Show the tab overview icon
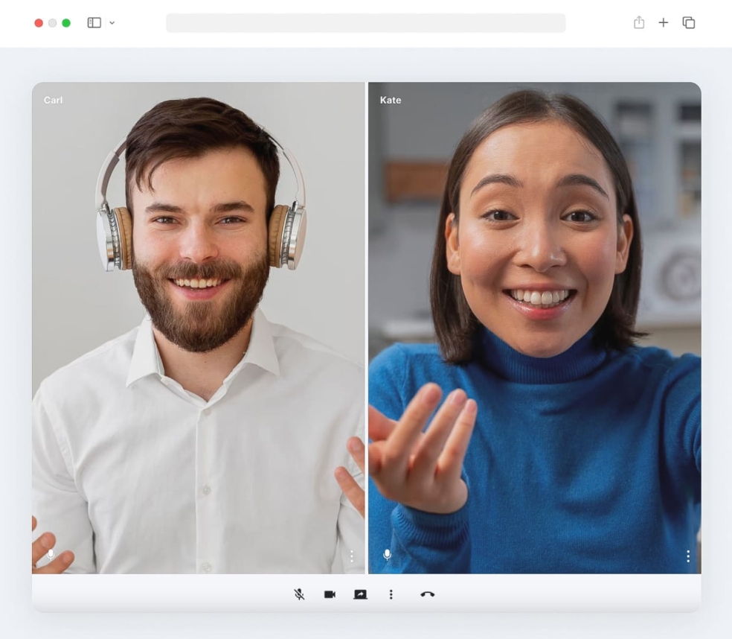Image resolution: width=732 pixels, height=639 pixels. click(x=689, y=22)
